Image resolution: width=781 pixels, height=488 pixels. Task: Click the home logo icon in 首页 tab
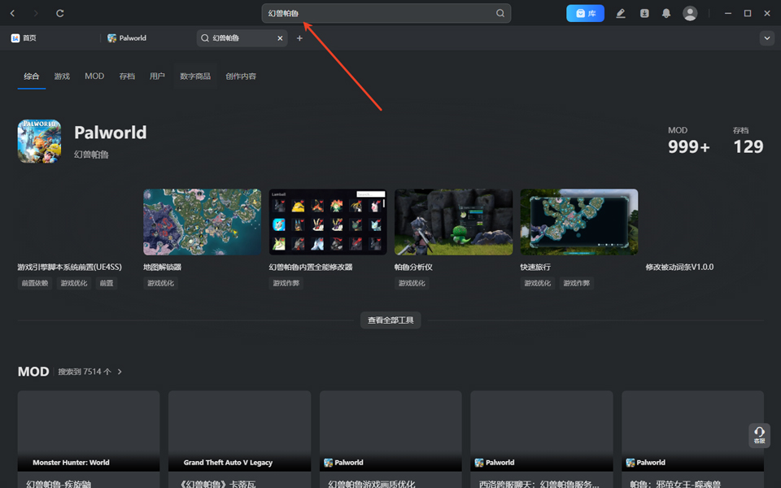pyautogui.click(x=15, y=38)
